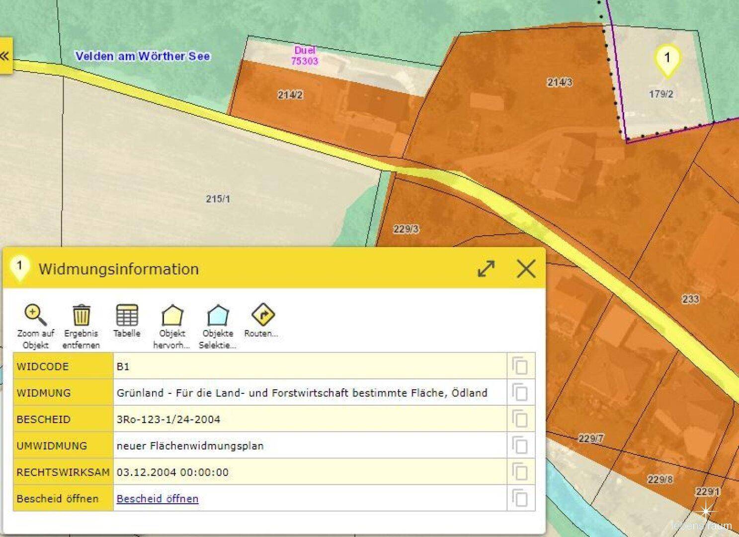Copy the BESCHEID row value
739x537 pixels.
520,419
